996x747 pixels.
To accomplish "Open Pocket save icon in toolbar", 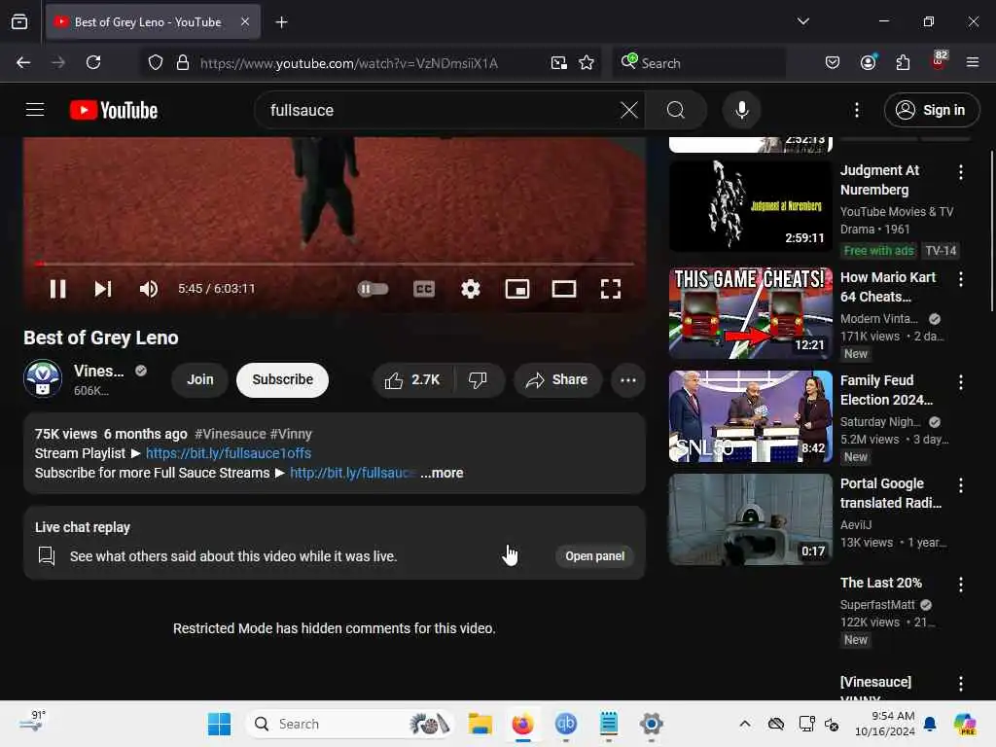I will tap(833, 62).
